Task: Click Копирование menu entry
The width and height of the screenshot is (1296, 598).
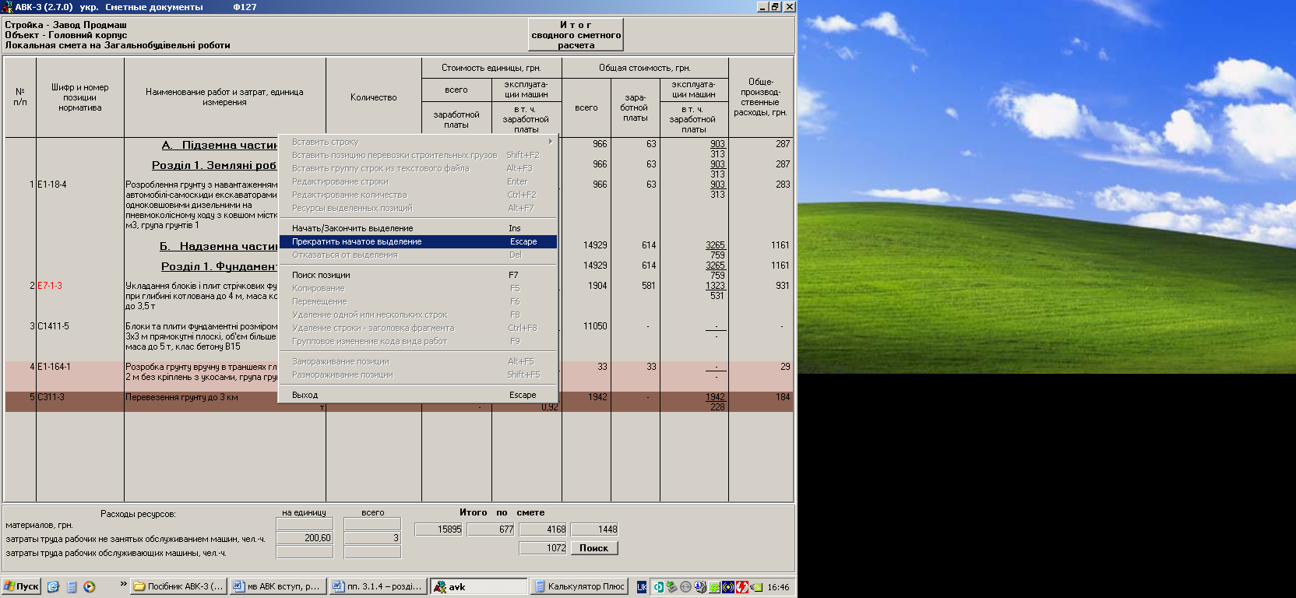Action: tap(418, 288)
